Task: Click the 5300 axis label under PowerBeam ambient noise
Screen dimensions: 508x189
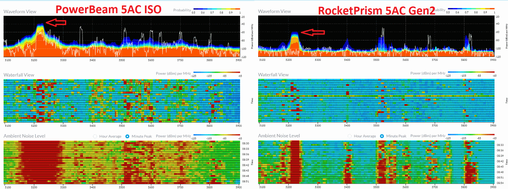Action: tap(63, 187)
